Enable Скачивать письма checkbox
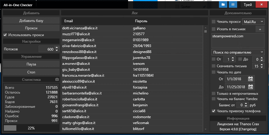Screen dimensions: 269x135 (x=214, y=66)
